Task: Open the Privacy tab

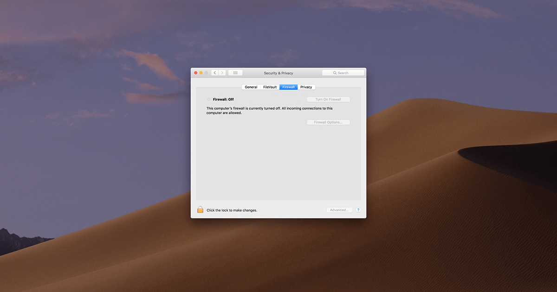Action: pos(306,87)
